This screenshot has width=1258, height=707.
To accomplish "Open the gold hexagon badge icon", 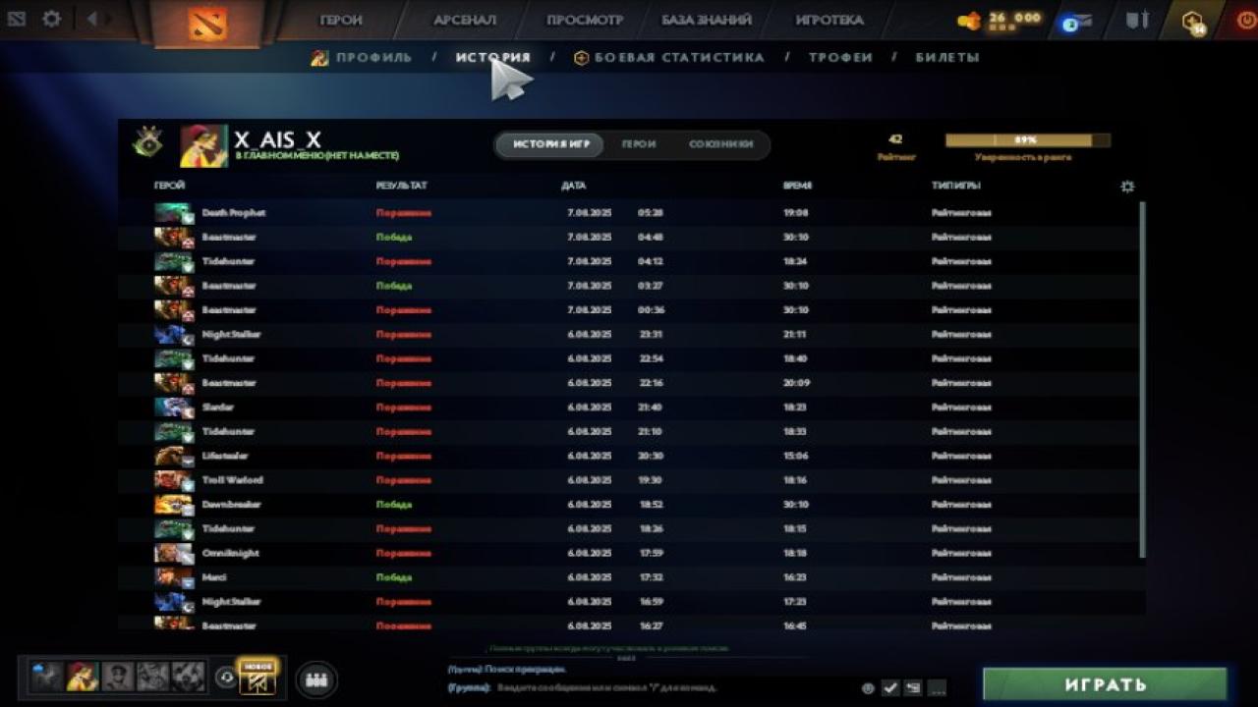I will point(1193,22).
